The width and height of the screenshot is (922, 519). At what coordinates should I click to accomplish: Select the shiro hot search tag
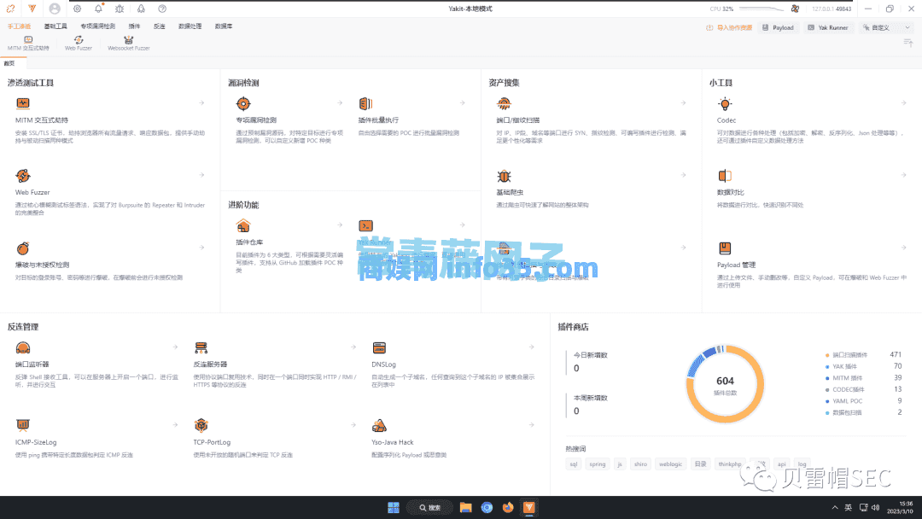click(640, 464)
